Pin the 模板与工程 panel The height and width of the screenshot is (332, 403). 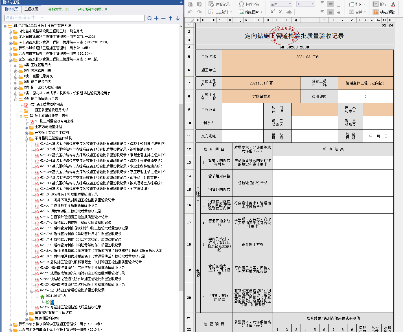click(181, 2)
